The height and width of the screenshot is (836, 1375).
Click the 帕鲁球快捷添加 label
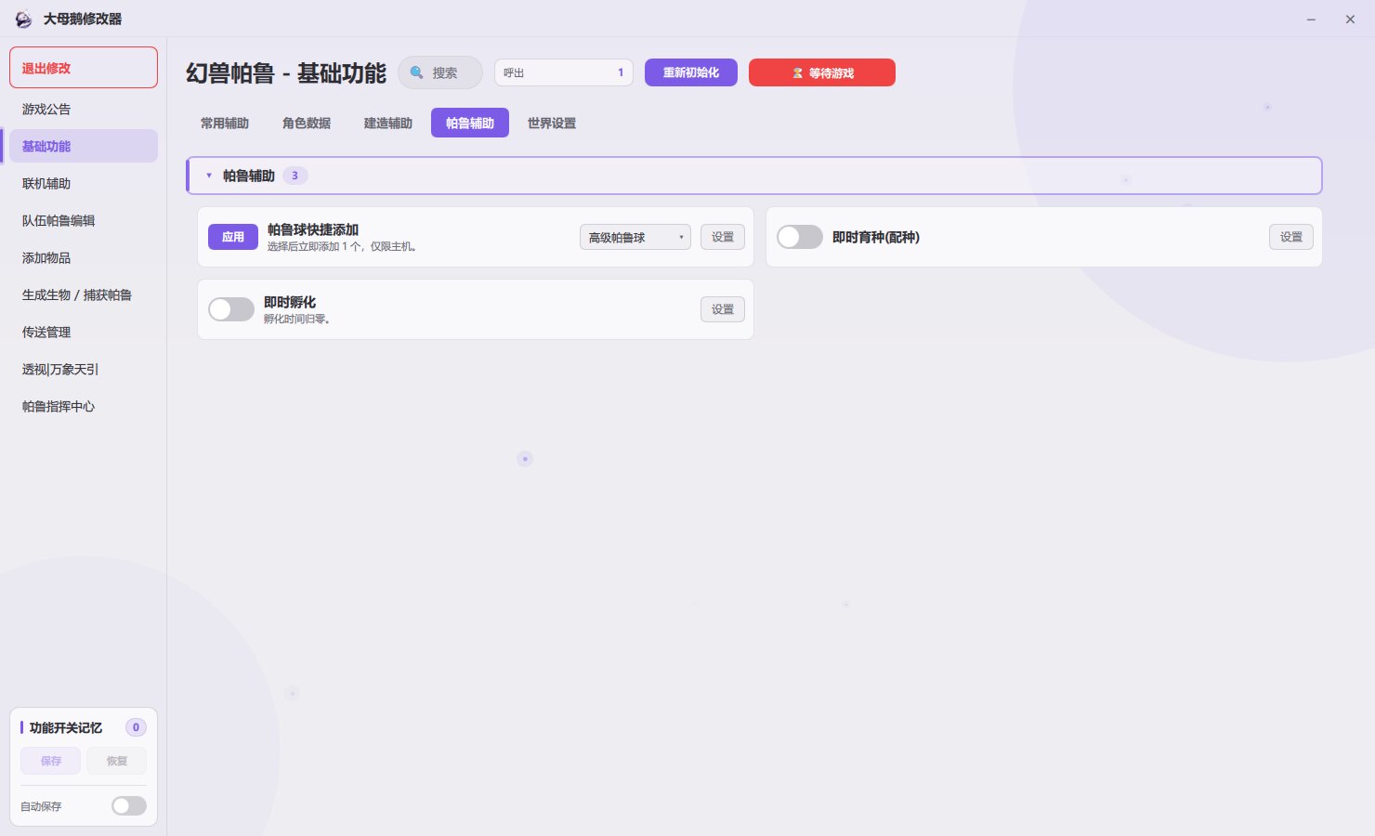pos(313,229)
